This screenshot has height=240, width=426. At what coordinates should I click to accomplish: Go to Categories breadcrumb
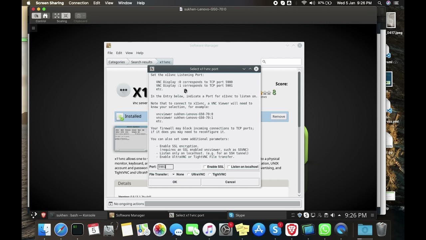click(x=116, y=62)
